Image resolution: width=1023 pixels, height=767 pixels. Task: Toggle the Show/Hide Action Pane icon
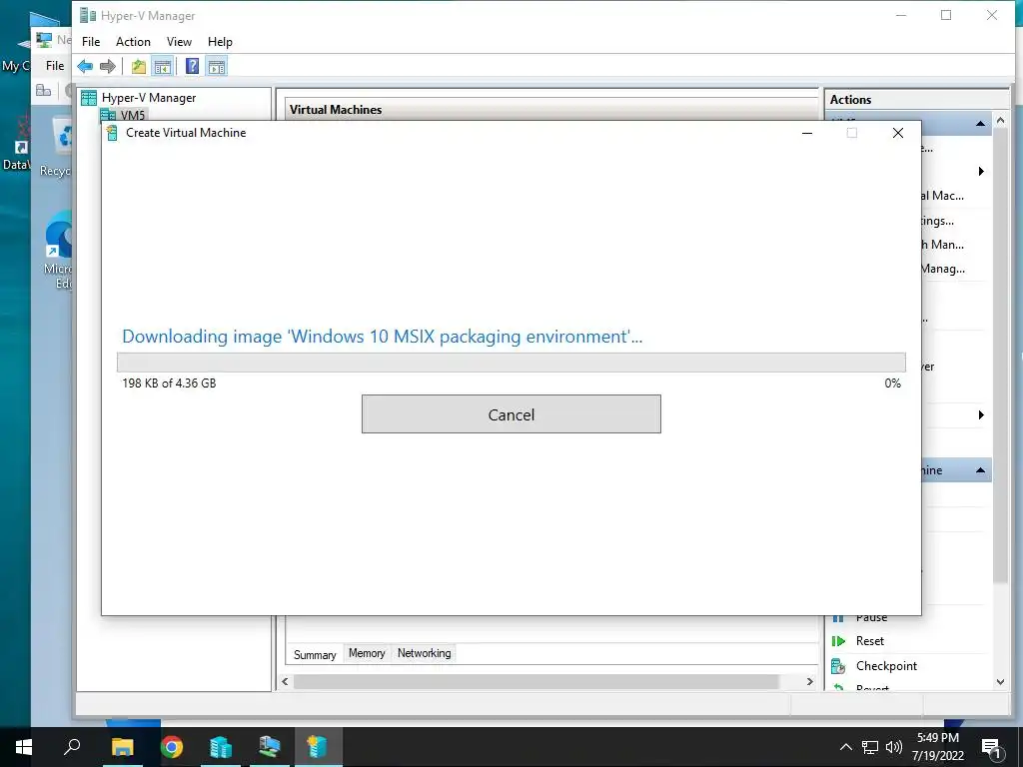pyautogui.click(x=217, y=66)
